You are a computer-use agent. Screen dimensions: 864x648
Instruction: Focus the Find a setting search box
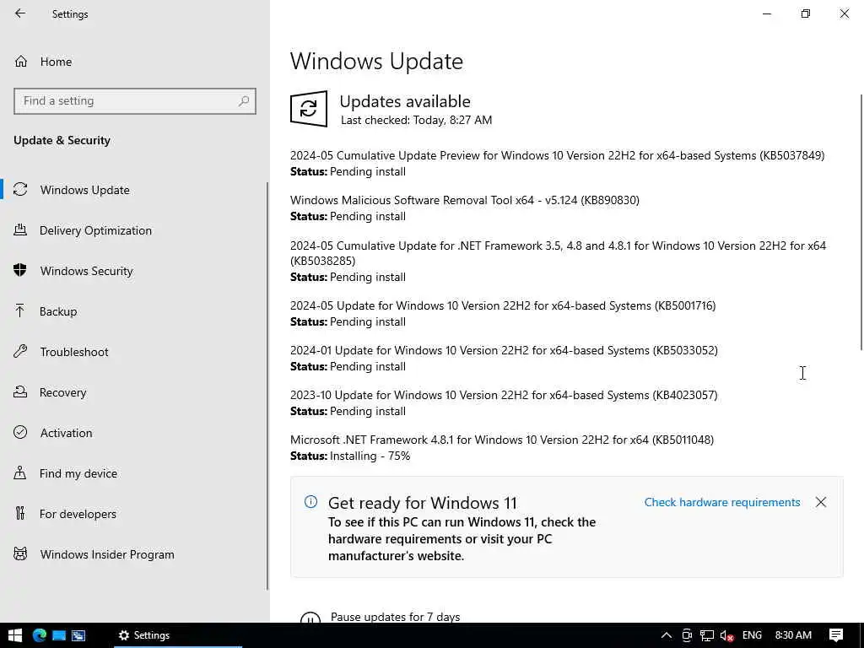135,101
